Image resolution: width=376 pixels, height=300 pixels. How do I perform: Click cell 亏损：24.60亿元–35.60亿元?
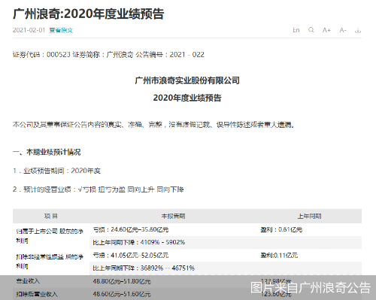131,229
